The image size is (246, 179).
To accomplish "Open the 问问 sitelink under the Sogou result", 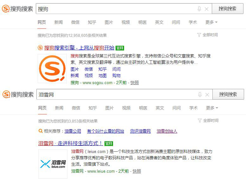I will click(x=117, y=69).
